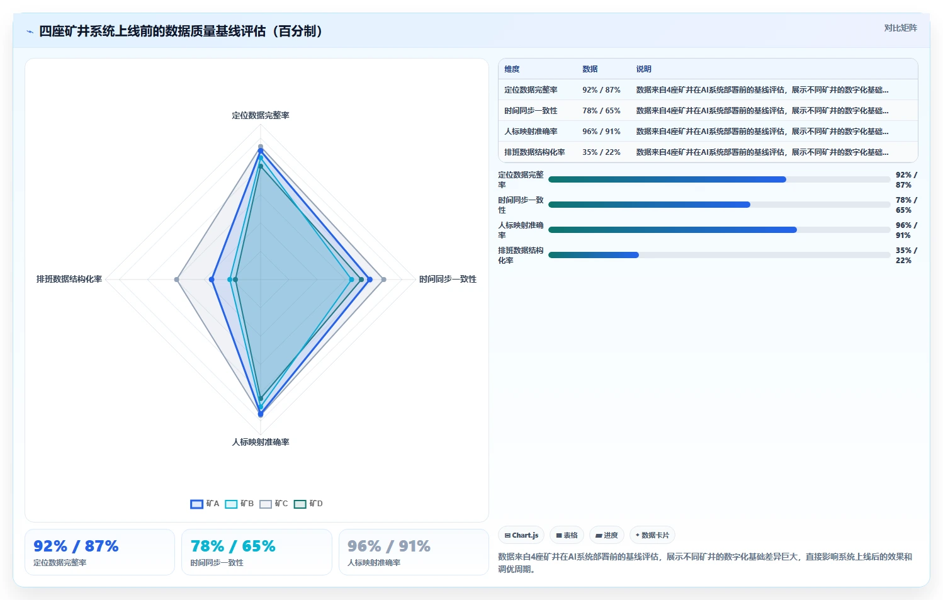Viewport: 943px width, 600px height.
Task: Select the 时间同步一致性 table row label
Action: tap(531, 111)
